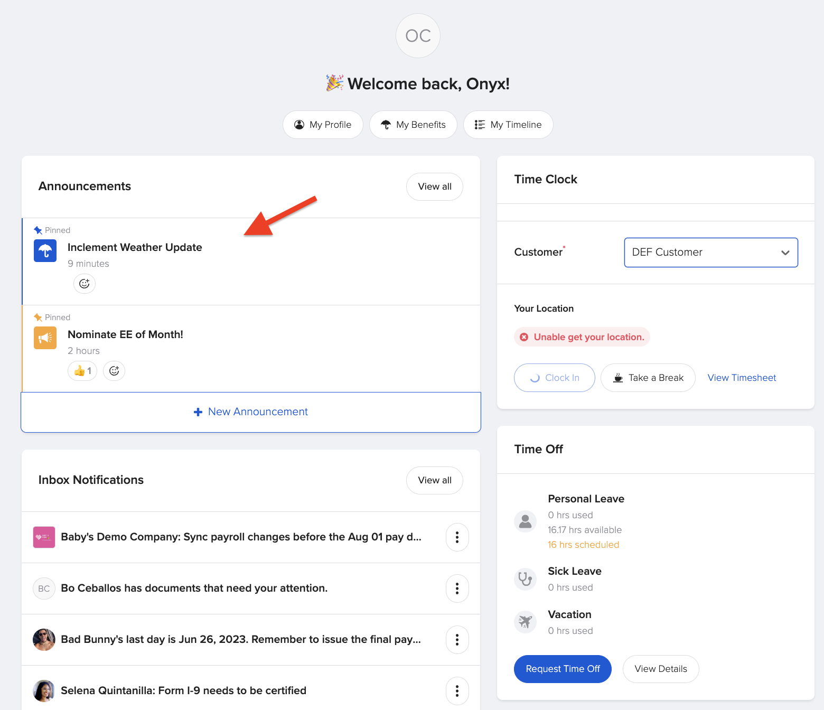
Task: Open My Benefits
Action: [413, 125]
